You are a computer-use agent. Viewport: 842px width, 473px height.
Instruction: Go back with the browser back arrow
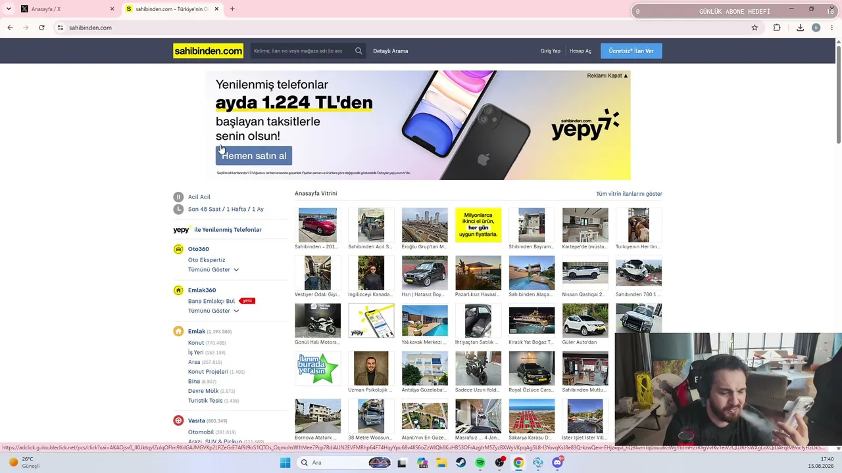click(x=10, y=28)
